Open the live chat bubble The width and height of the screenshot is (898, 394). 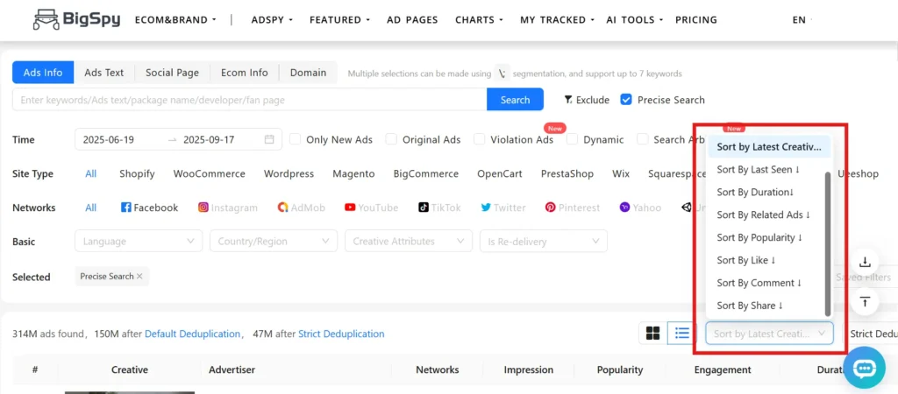[864, 369]
